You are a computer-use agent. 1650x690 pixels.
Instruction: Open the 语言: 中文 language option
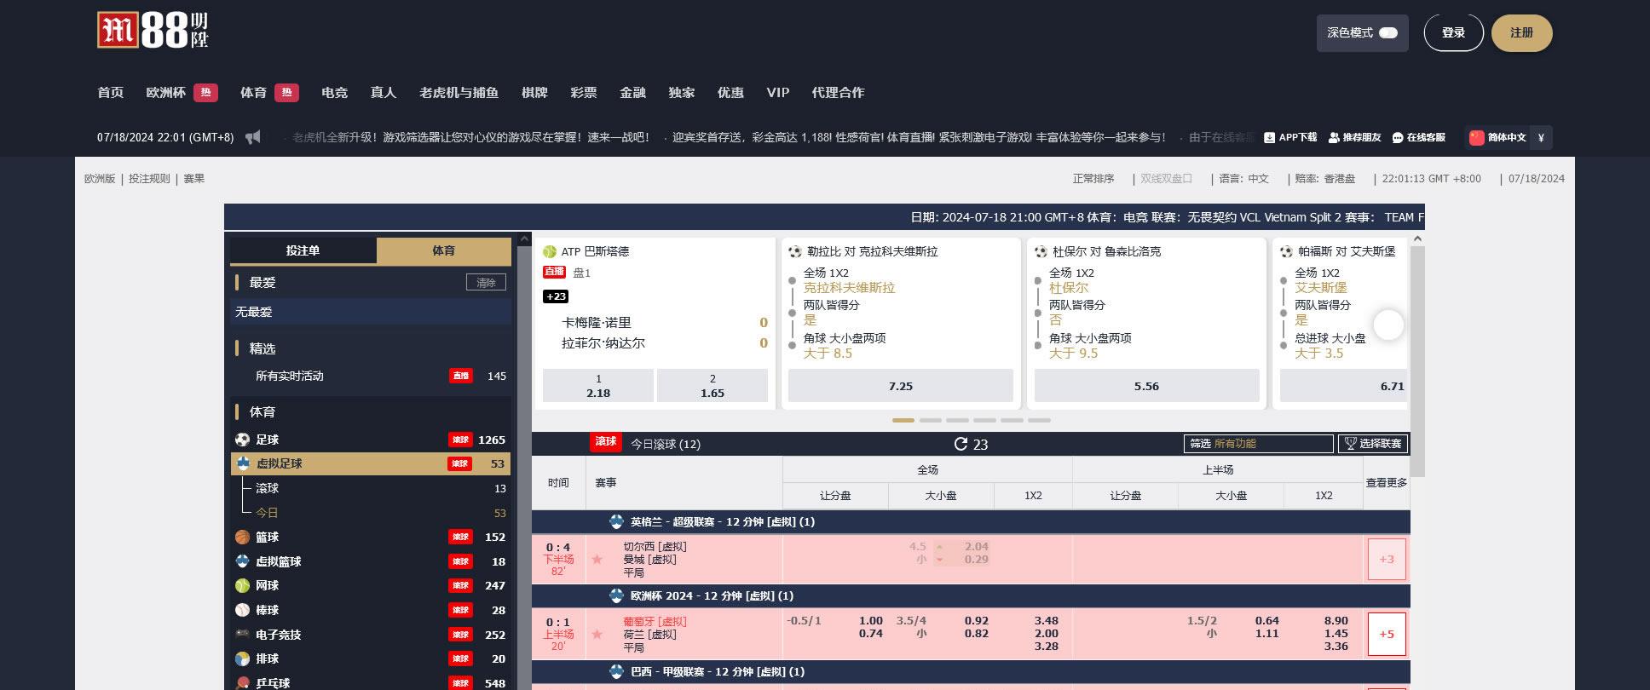[x=1243, y=179]
